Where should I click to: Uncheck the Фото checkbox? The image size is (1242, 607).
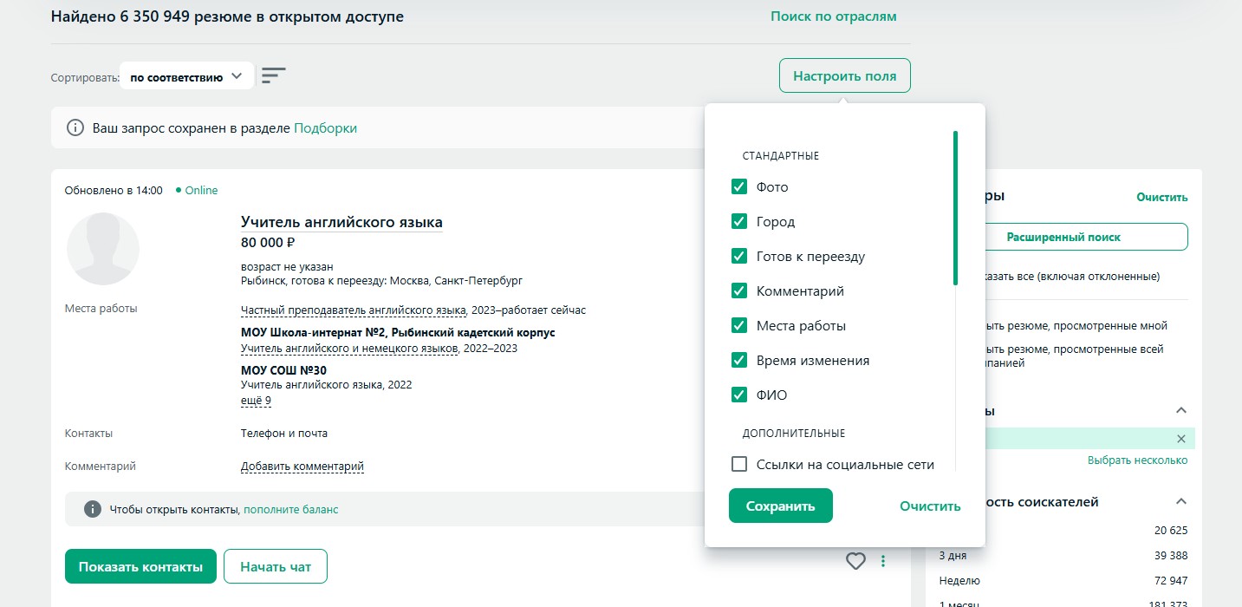(739, 187)
